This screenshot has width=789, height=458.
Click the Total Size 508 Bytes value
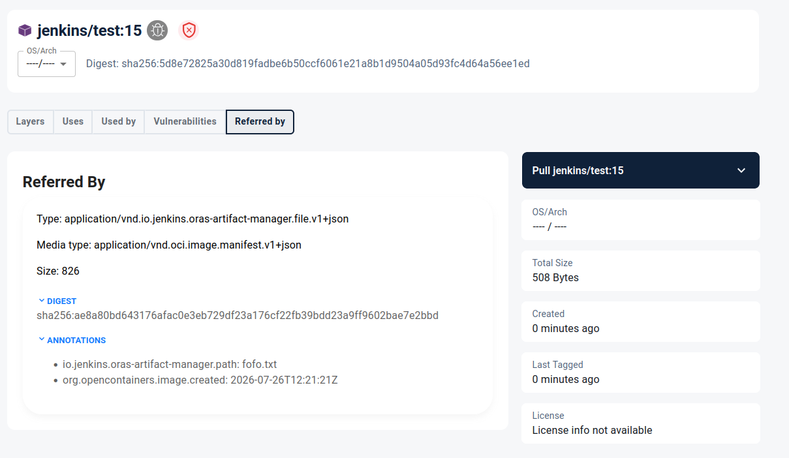pos(555,277)
